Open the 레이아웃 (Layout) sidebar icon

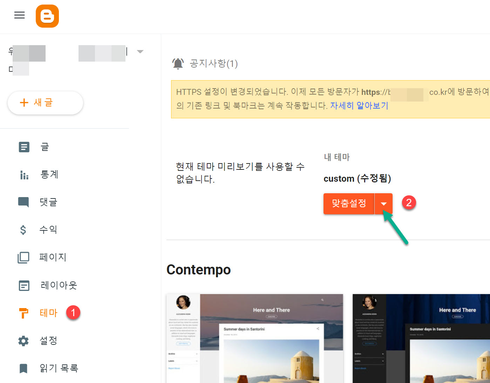tap(23, 285)
